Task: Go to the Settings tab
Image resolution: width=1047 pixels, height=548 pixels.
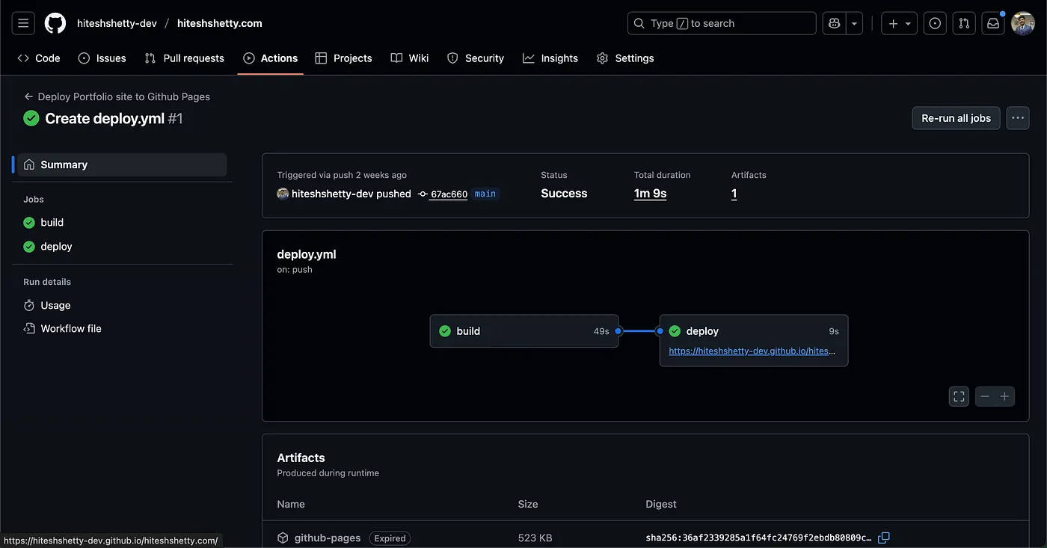Action: pyautogui.click(x=625, y=58)
